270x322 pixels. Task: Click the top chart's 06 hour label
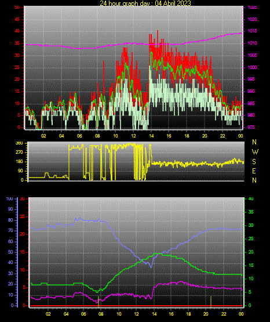(x=79, y=136)
